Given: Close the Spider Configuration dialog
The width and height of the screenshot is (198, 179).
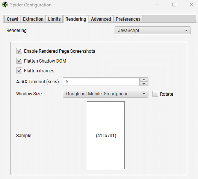Looking at the screenshot, I should pyautogui.click(x=192, y=5).
